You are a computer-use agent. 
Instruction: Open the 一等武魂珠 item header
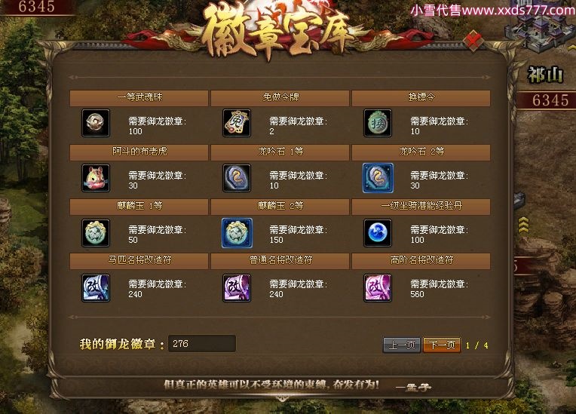click(x=139, y=98)
